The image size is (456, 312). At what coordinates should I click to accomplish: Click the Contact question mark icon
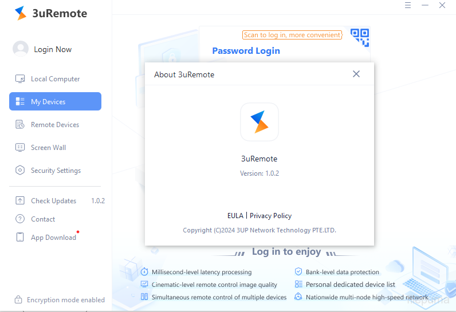click(x=20, y=219)
